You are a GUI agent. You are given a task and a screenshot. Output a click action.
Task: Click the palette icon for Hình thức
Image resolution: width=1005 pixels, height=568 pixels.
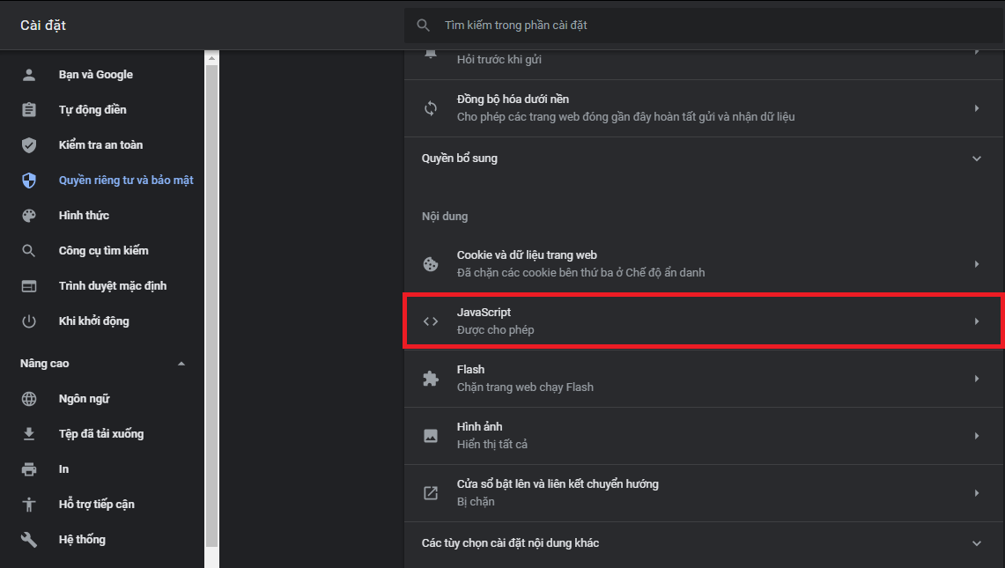pyautogui.click(x=29, y=216)
